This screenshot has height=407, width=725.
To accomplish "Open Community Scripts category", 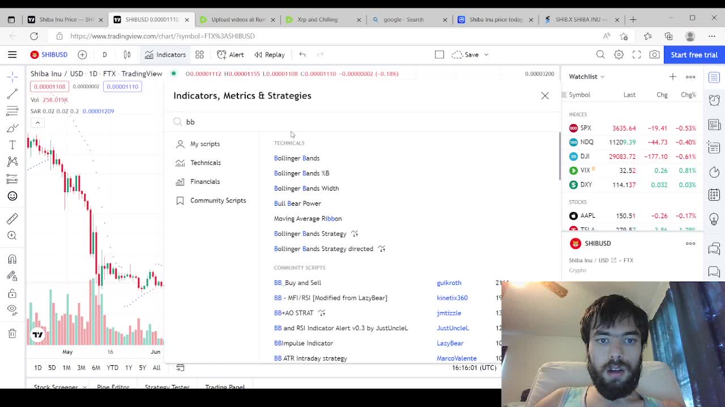I will (217, 201).
